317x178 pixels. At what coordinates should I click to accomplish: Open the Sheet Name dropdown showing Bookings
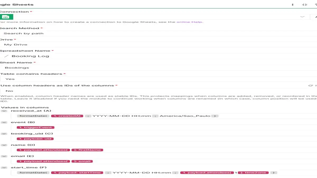158,68
